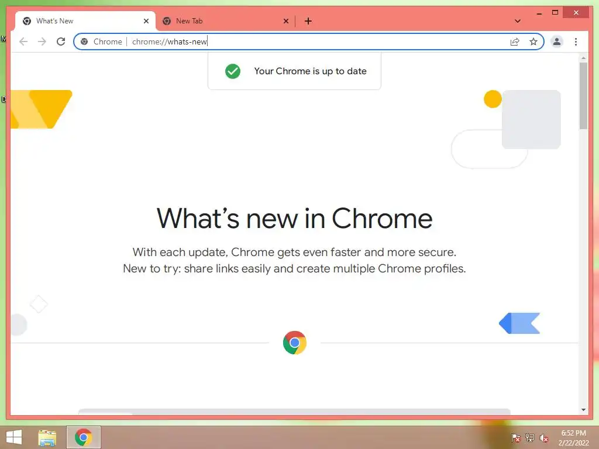Image resolution: width=599 pixels, height=449 pixels.
Task: Expand the tab search dropdown arrow
Action: point(518,21)
